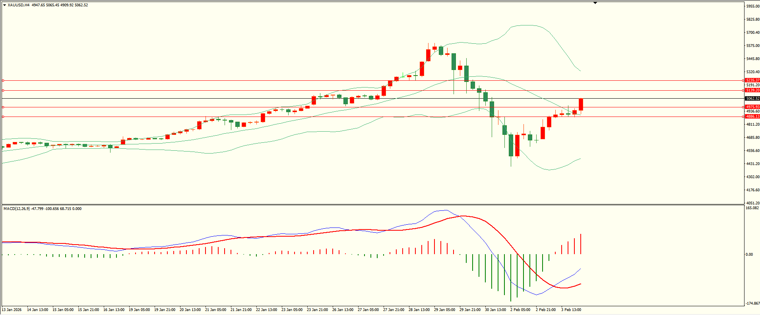The width and height of the screenshot is (760, 315).
Task: Click the latest red candle on chart
Action: pos(581,104)
